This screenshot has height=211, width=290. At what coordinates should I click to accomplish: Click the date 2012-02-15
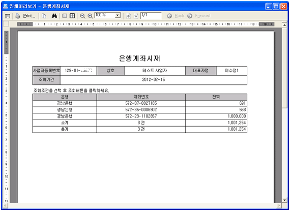154,80
